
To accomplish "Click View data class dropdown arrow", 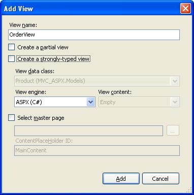I will 175,81.
